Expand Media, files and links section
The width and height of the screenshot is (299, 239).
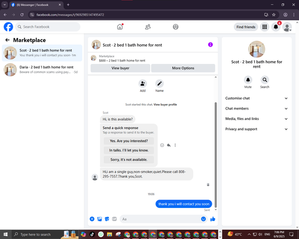click(x=257, y=119)
